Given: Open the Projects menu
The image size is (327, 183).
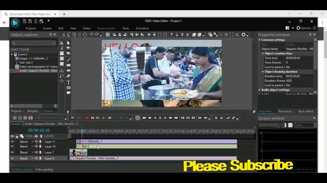Looking at the screenshot, I should pos(31,28).
